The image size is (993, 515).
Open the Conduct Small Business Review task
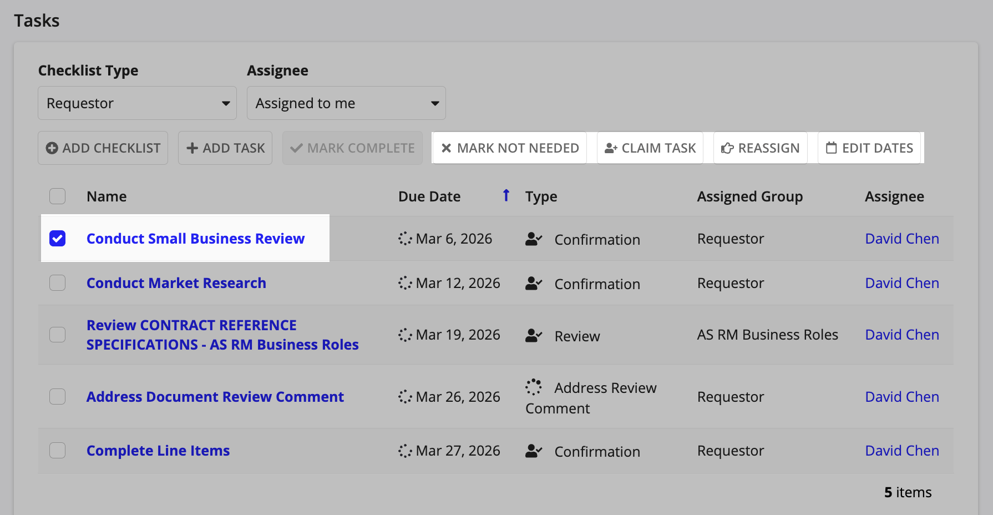coord(195,239)
